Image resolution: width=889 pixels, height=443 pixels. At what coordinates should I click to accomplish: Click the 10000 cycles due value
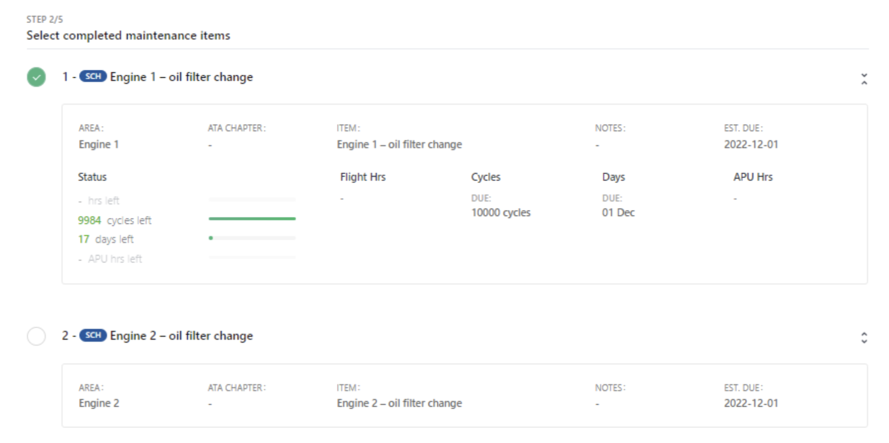click(x=500, y=213)
